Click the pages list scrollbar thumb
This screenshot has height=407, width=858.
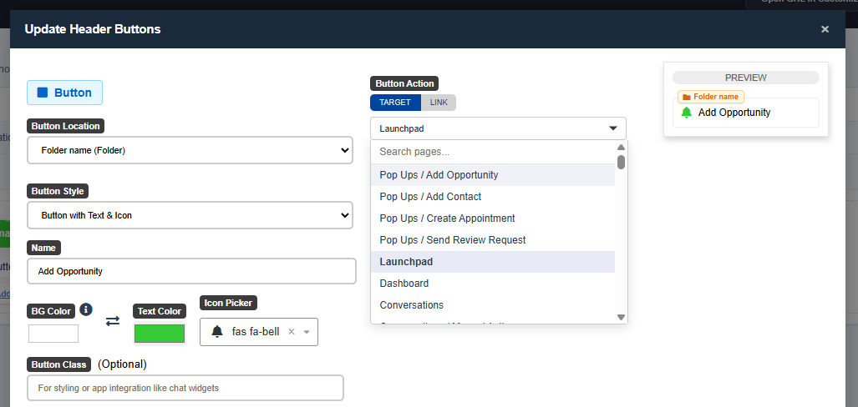(621, 163)
